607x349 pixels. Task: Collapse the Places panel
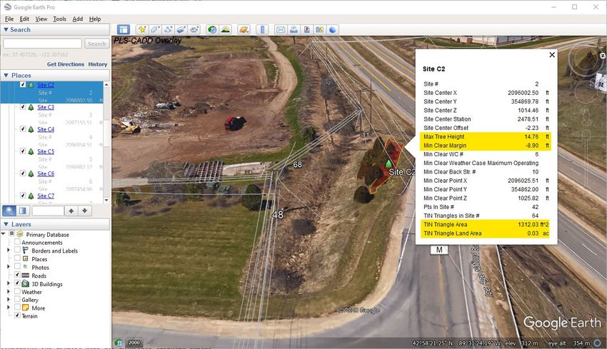(6, 75)
